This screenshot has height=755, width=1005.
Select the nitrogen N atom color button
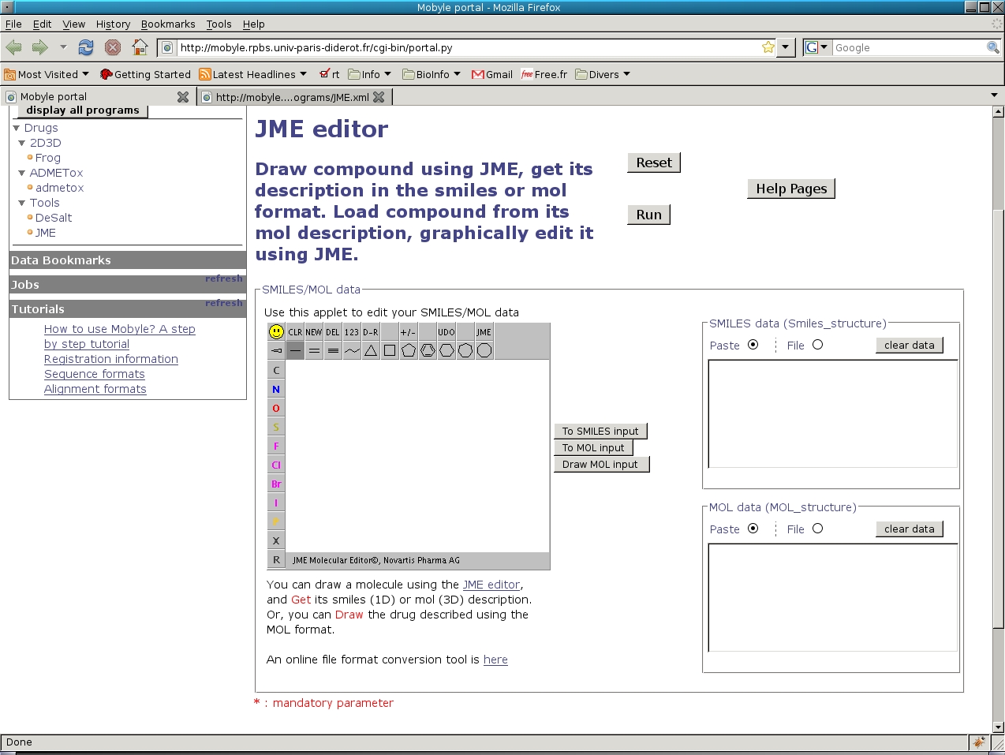pyautogui.click(x=276, y=389)
